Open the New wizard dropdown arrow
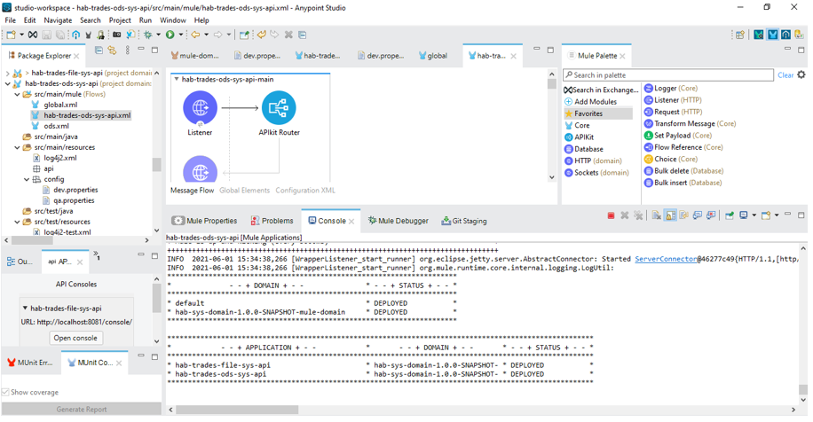The width and height of the screenshot is (813, 422). coord(21,35)
